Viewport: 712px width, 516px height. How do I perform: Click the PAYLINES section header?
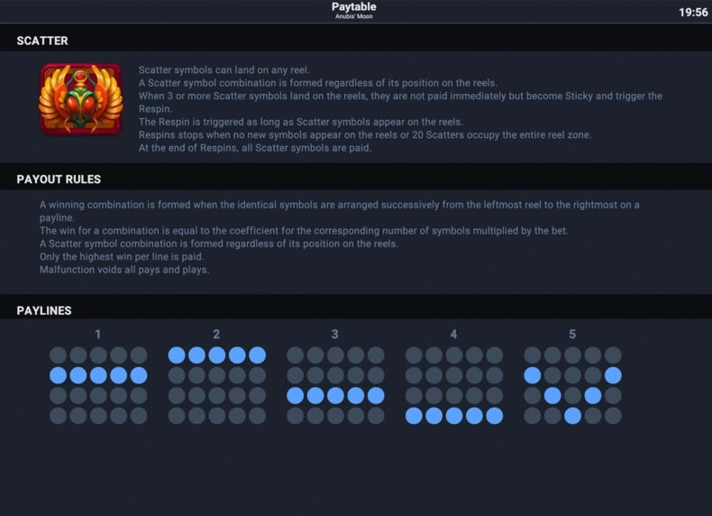(44, 310)
